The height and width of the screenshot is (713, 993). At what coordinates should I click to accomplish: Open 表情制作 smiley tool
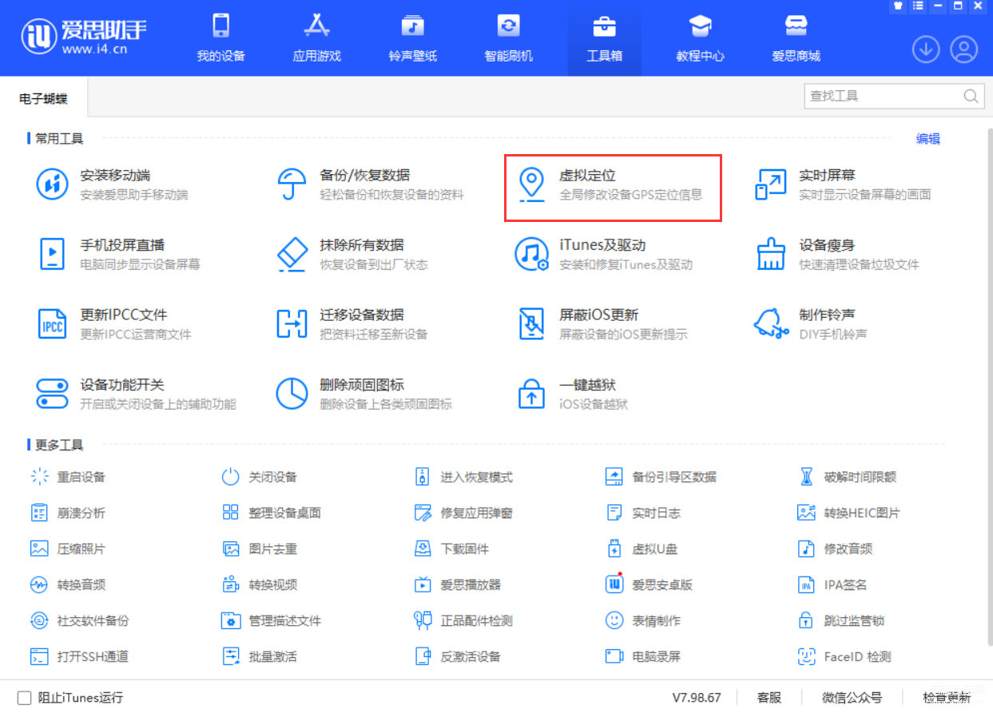pyautogui.click(x=643, y=620)
